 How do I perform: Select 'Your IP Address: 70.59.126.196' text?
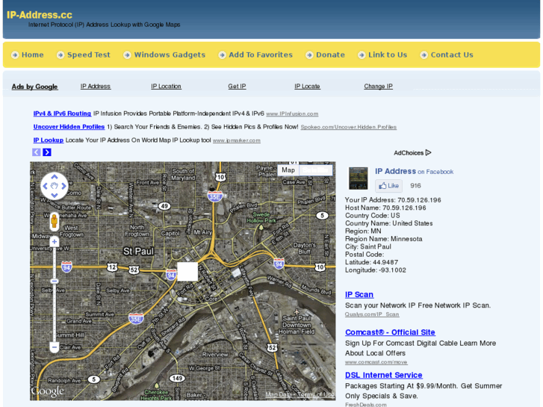click(x=393, y=200)
